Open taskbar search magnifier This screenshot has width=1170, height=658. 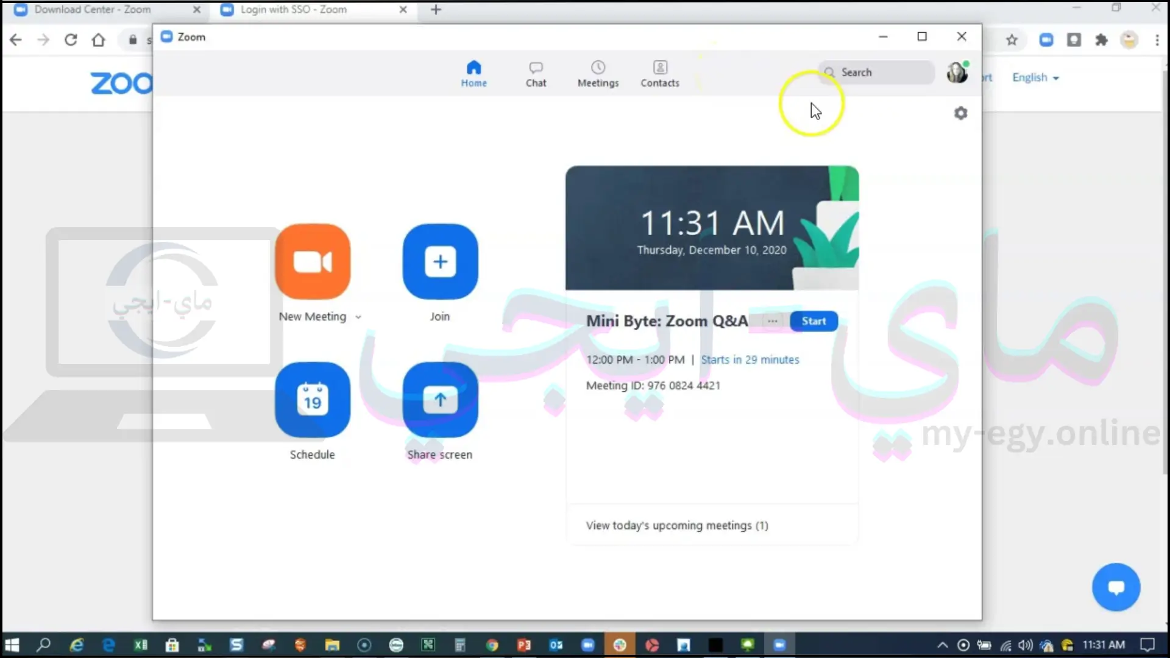43,645
